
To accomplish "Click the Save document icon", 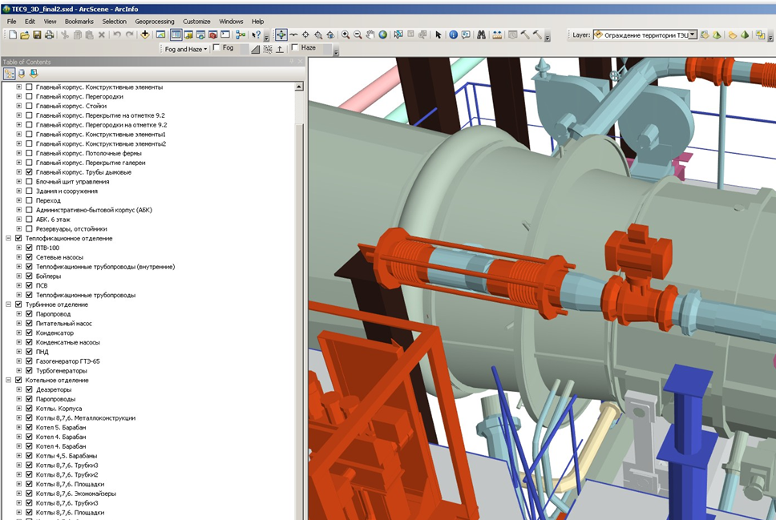I will pyautogui.click(x=37, y=34).
